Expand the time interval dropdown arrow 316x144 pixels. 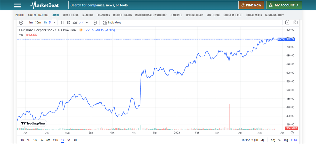(x=55, y=23)
